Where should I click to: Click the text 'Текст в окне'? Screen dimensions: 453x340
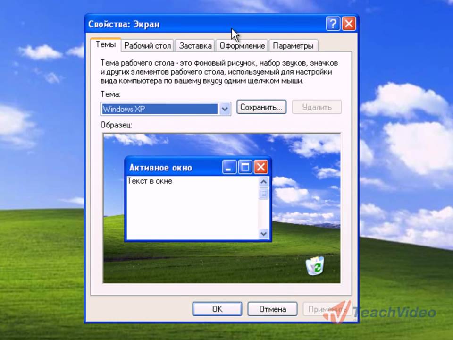(x=150, y=181)
